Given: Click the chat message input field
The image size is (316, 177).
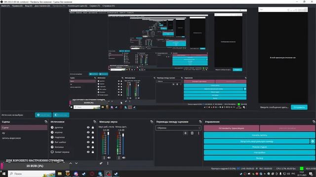Looking at the screenshot, I should [275, 107].
